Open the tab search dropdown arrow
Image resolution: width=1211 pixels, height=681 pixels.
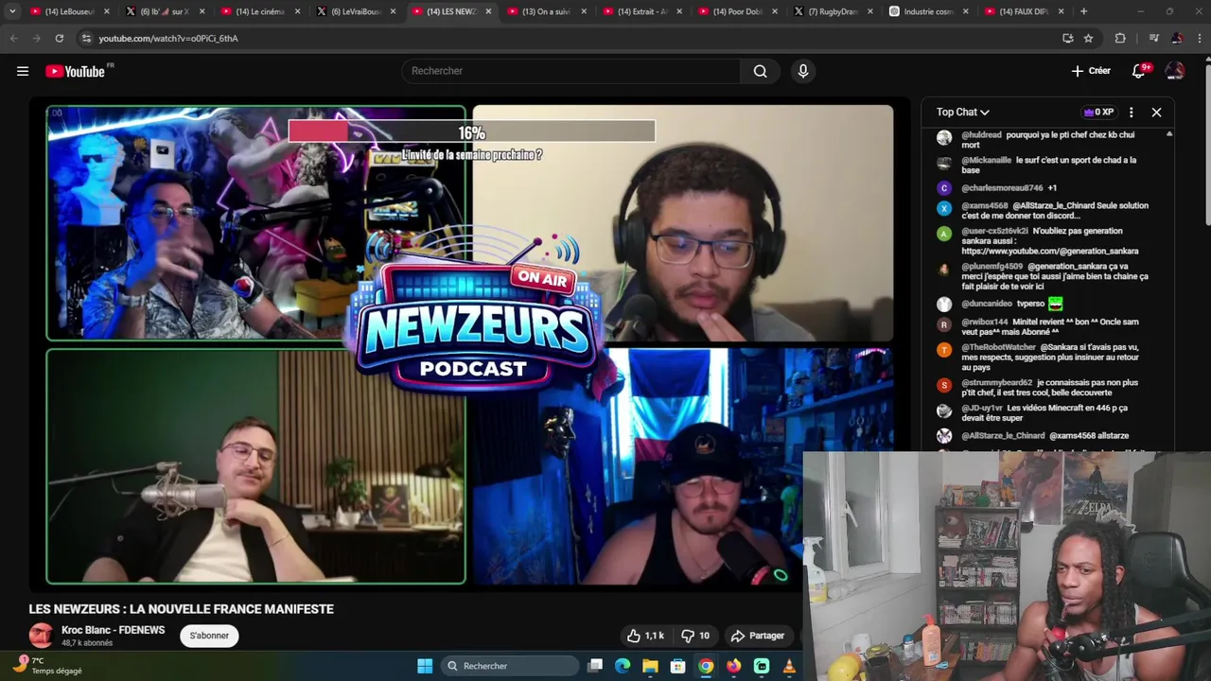[12, 11]
